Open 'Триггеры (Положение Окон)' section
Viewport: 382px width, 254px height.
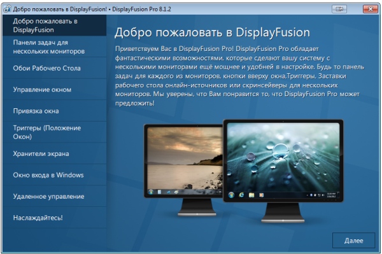(x=55, y=132)
